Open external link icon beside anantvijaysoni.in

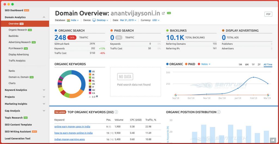(x=163, y=13)
